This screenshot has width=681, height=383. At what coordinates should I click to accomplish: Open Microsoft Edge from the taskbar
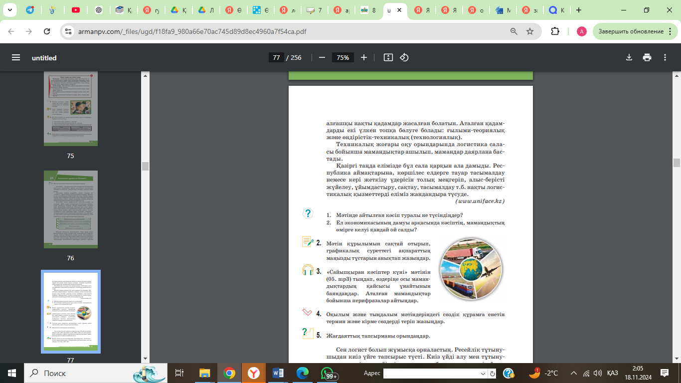pyautogui.click(x=303, y=373)
